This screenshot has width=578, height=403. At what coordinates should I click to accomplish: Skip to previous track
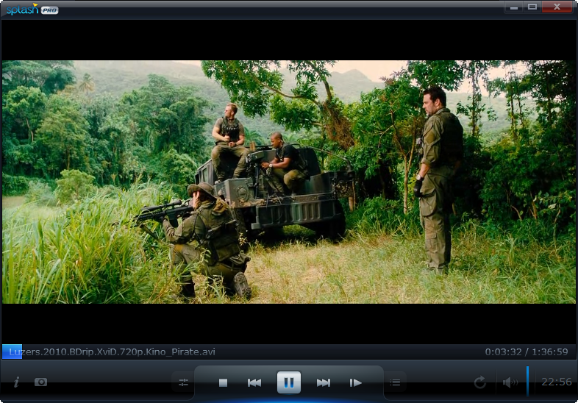click(x=254, y=382)
